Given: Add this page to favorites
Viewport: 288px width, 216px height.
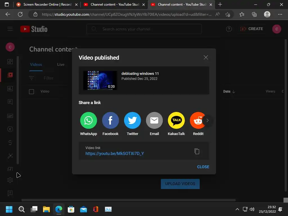Looking at the screenshot, I should click(x=228, y=14).
